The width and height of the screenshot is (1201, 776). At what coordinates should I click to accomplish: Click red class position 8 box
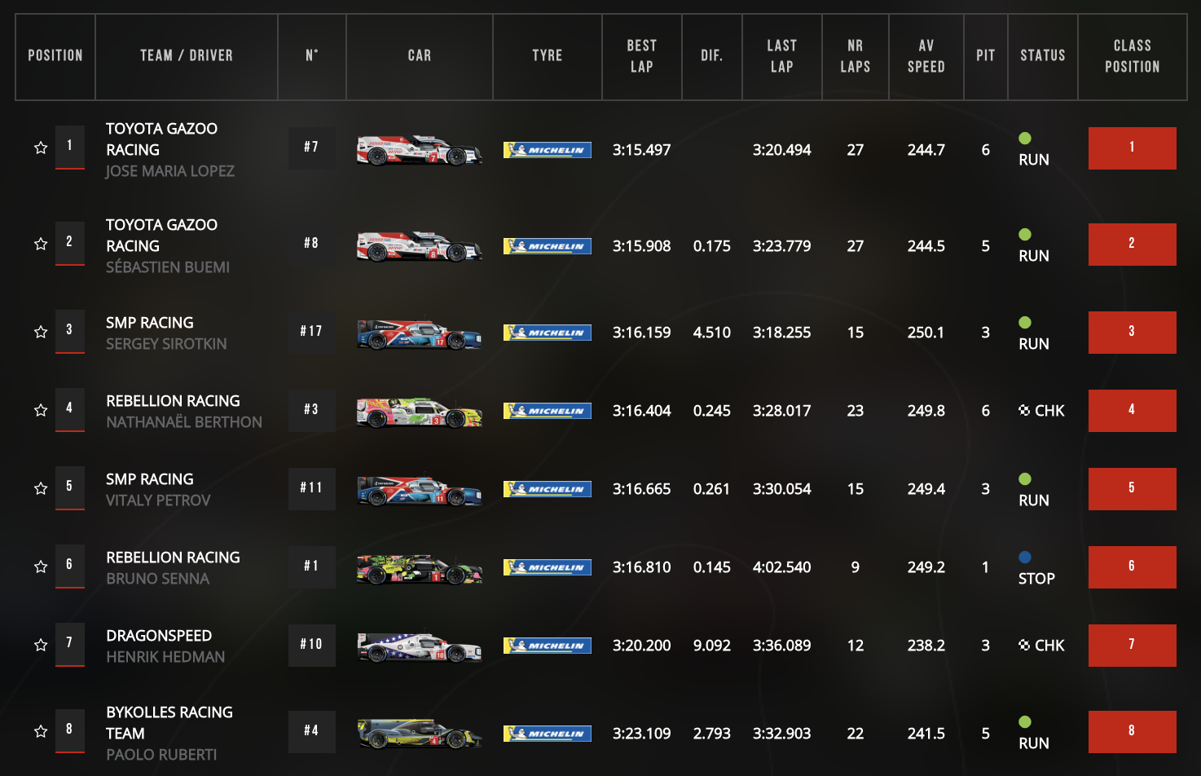[x=1133, y=732]
